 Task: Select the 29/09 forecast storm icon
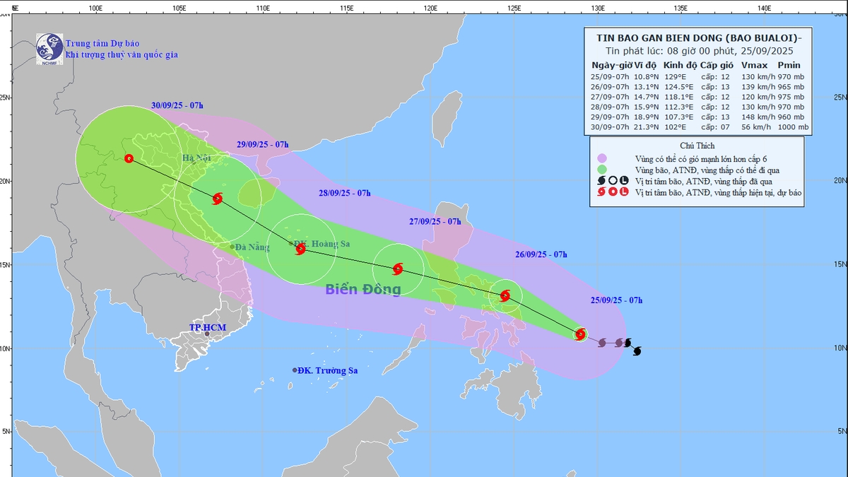(x=218, y=199)
